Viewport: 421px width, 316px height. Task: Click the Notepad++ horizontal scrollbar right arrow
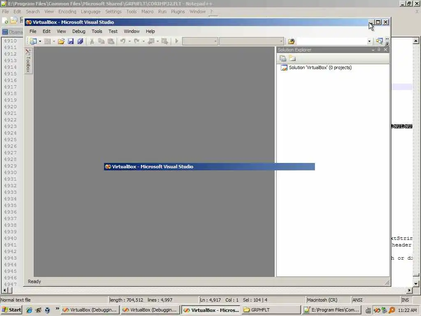409,290
